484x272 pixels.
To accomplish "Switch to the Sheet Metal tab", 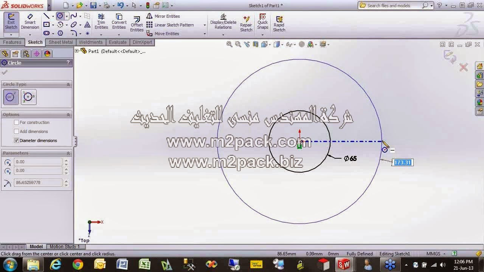I will (x=60, y=42).
